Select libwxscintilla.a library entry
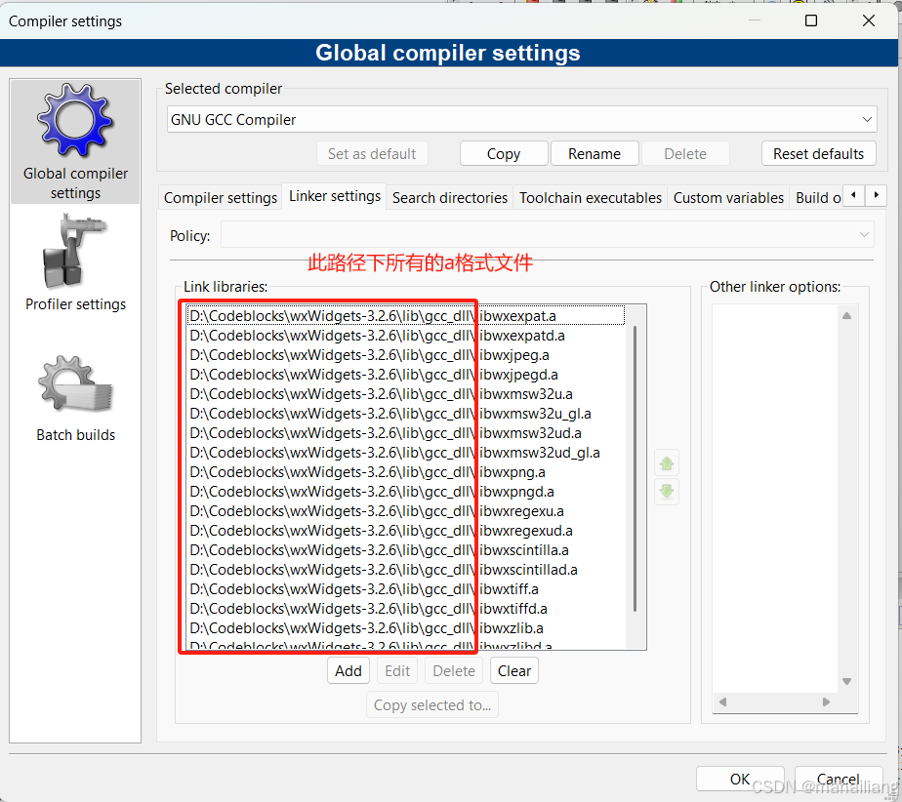The width and height of the screenshot is (902, 802). (405, 550)
